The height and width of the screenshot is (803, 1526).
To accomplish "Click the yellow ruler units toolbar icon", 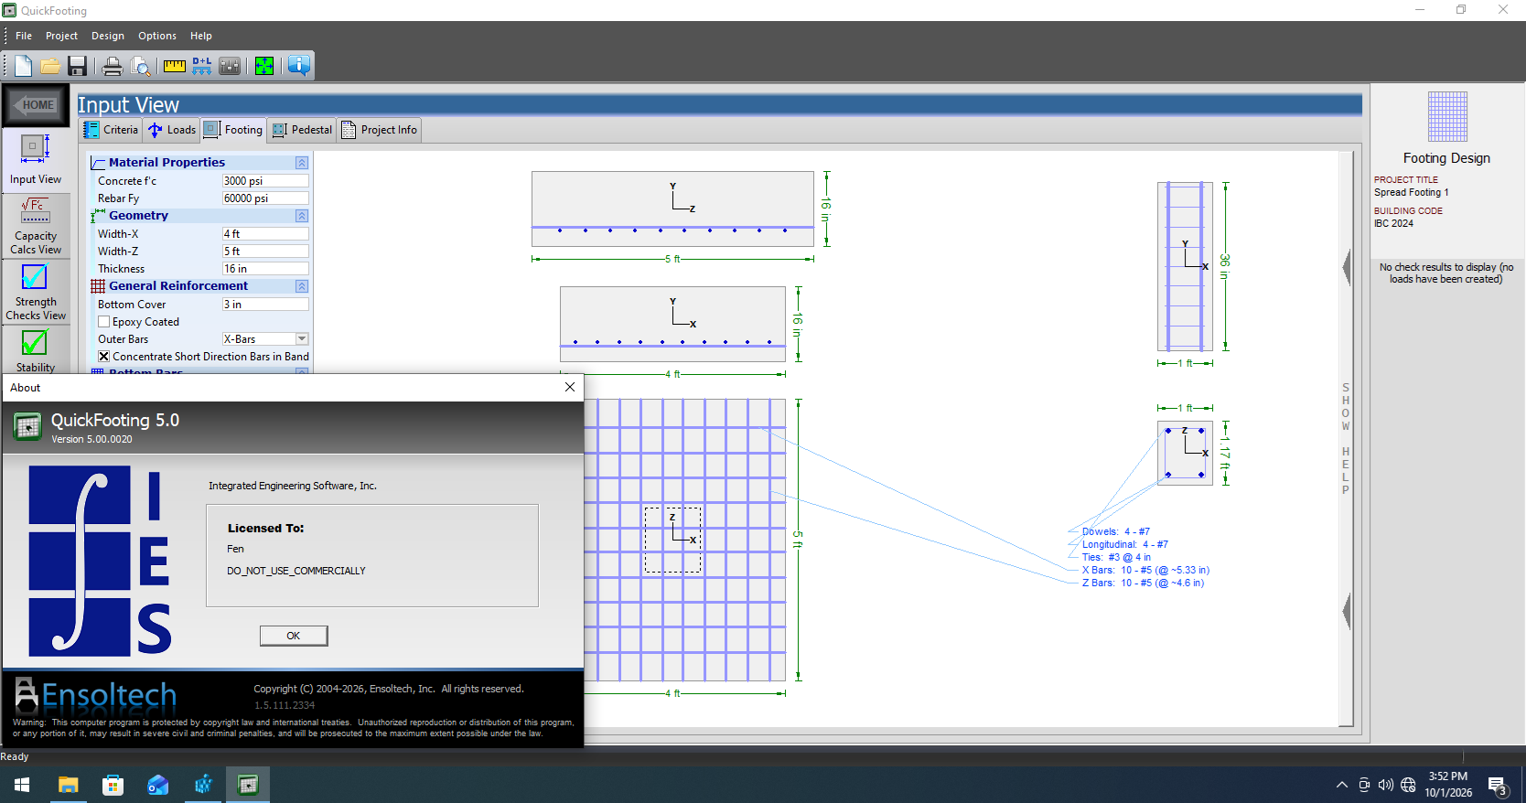I will click(x=174, y=66).
